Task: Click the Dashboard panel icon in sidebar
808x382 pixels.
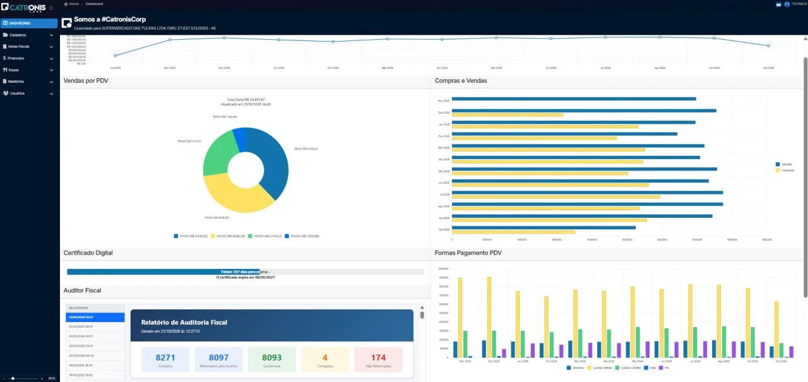Action: point(5,23)
